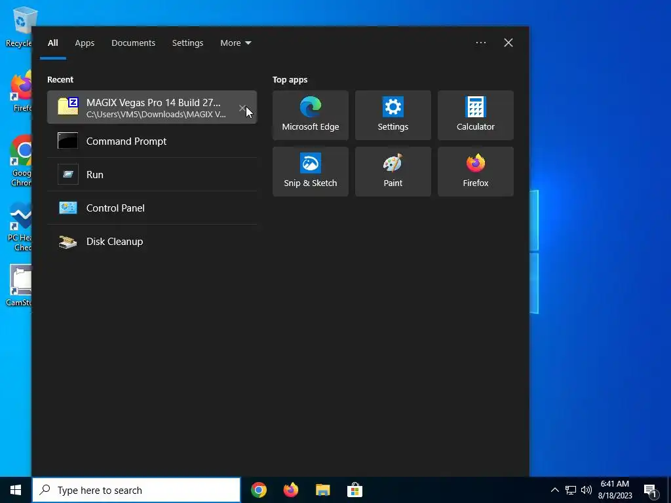Open Control Panel from Recent list
Image resolution: width=671 pixels, height=503 pixels.
coord(152,208)
